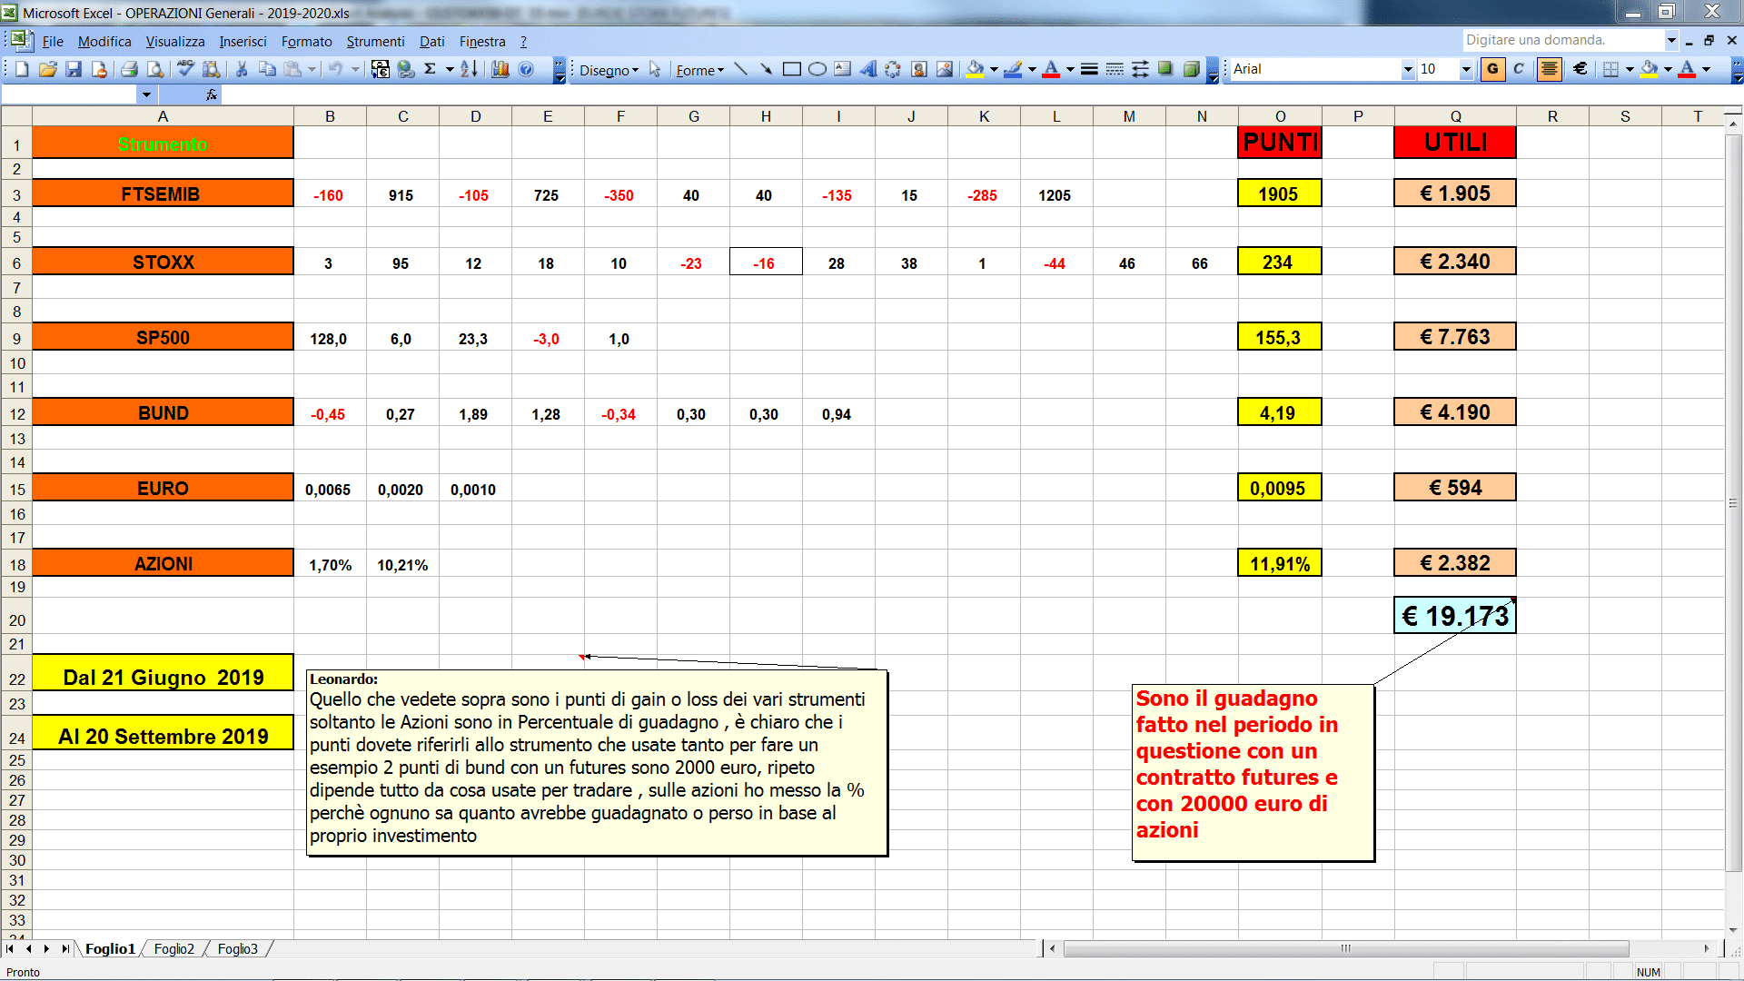Viewport: 1744px width, 981px height.
Task: Open the Visualizza menu
Action: tap(175, 42)
